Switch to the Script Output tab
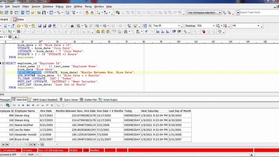The image size is (279, 157). point(108,100)
